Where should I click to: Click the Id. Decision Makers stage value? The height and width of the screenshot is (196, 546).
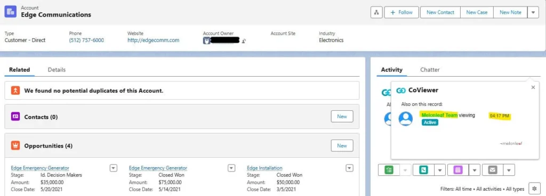click(61, 175)
